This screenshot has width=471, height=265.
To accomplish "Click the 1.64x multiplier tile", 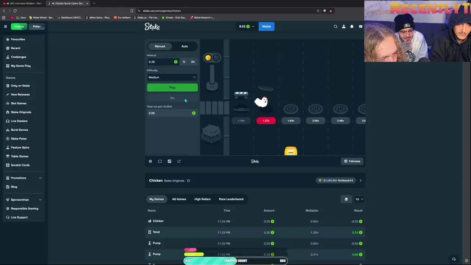I will [291, 121].
